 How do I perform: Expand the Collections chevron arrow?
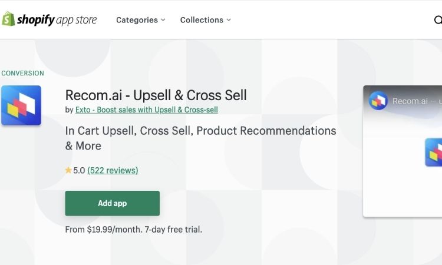229,20
